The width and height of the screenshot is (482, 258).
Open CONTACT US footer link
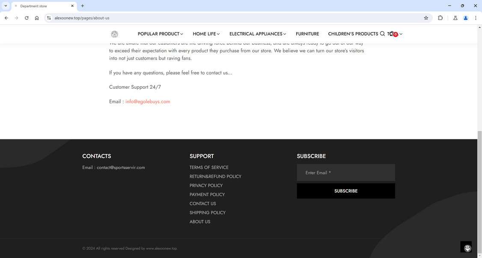click(x=203, y=204)
